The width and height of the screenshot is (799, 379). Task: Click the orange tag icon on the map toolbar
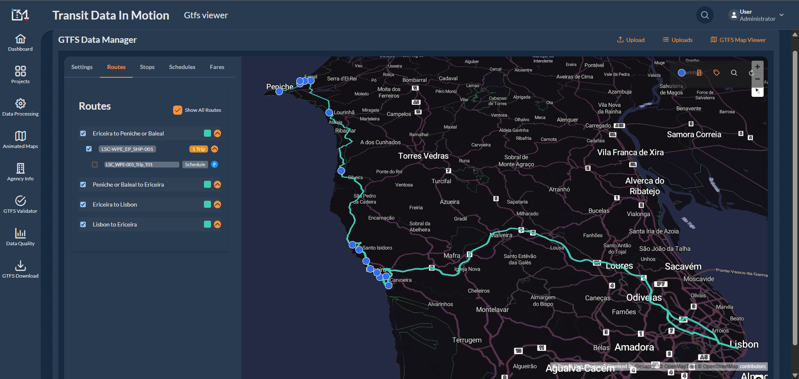717,73
